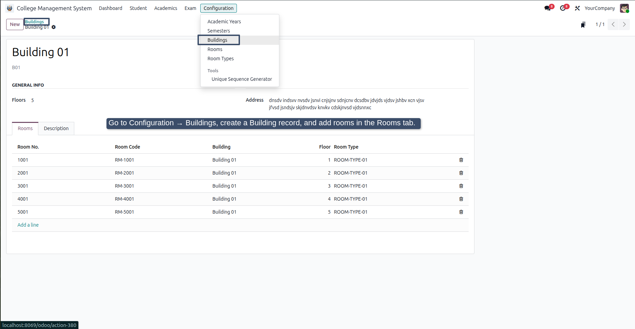Click the New button
Image resolution: width=635 pixels, height=329 pixels.
pyautogui.click(x=15, y=24)
